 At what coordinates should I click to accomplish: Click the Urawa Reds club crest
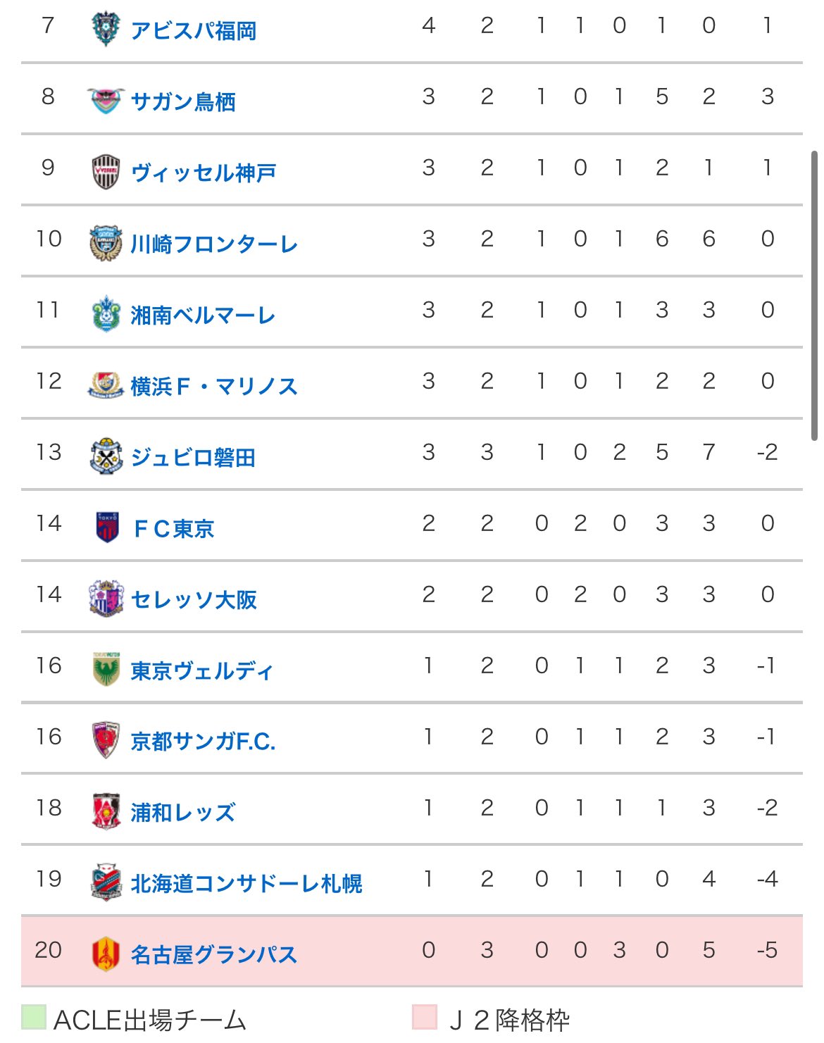106,811
